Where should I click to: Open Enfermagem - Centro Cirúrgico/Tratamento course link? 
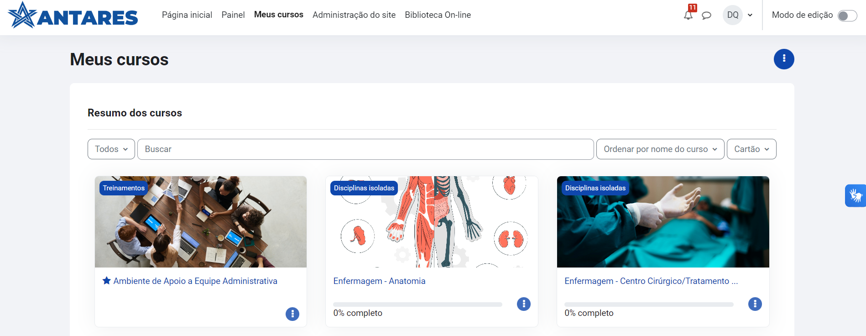(651, 281)
